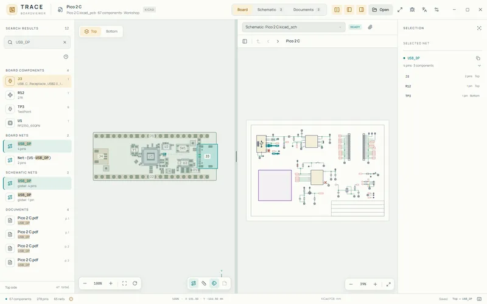Screen dimensions: 487x304
Task: Collapse the USB_DP selected net details
Action: coord(479,66)
